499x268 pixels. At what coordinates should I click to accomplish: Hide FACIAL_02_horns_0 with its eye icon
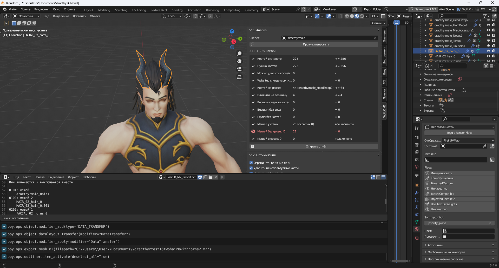pos(488,51)
